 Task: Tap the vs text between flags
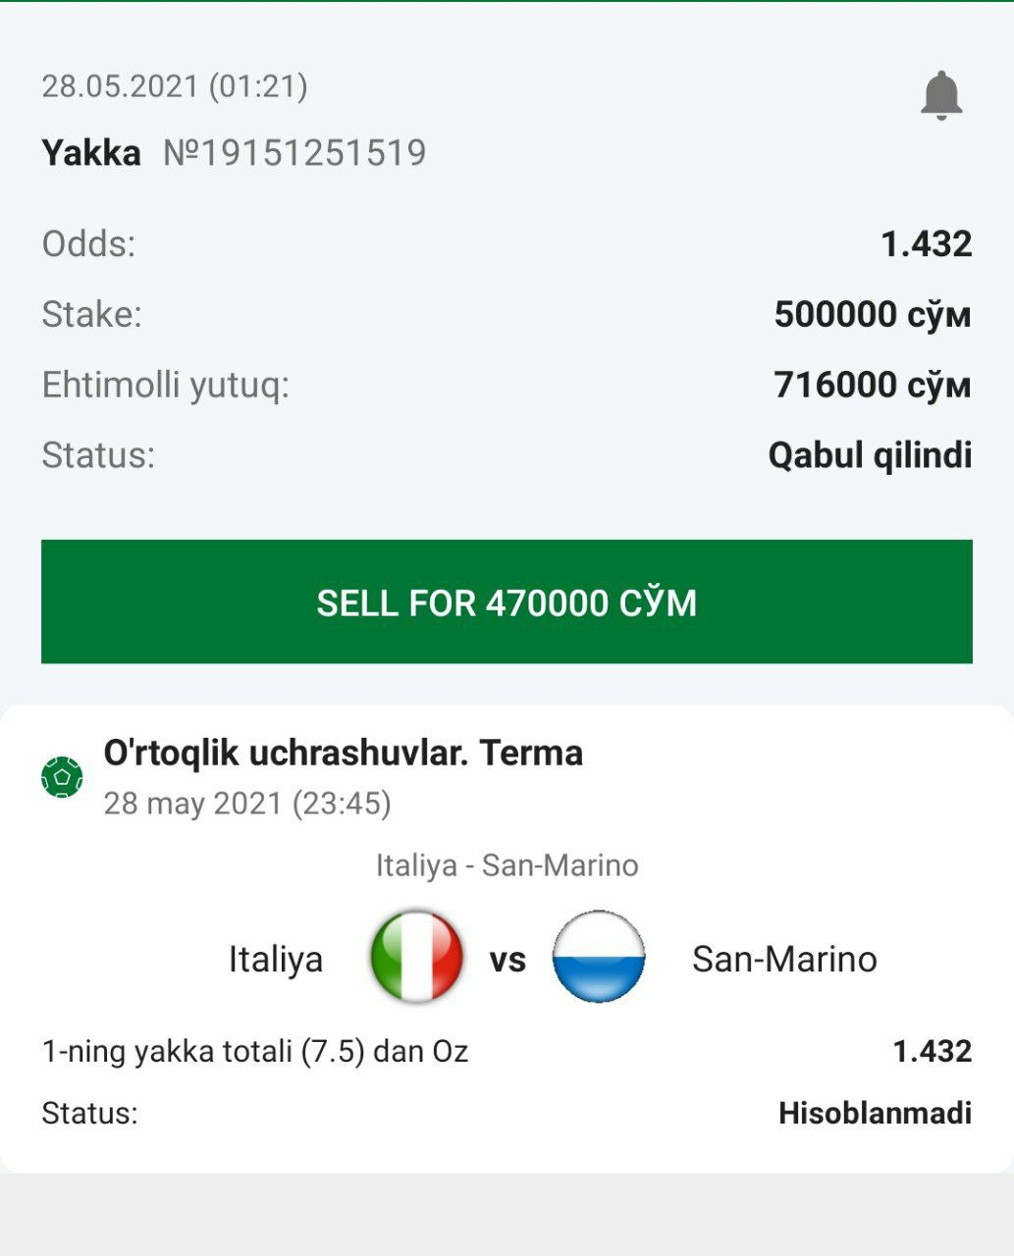tap(507, 959)
